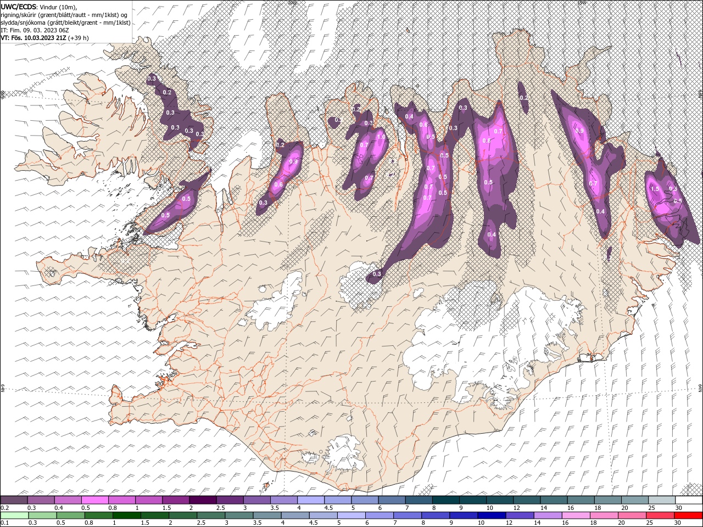Click the bold UWC/ECDS title text
Viewport: 703px width, 527px height.
tap(19, 6)
